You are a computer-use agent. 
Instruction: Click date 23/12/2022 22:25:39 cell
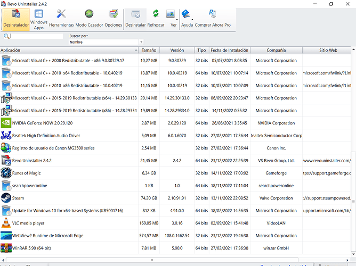pos(230,161)
